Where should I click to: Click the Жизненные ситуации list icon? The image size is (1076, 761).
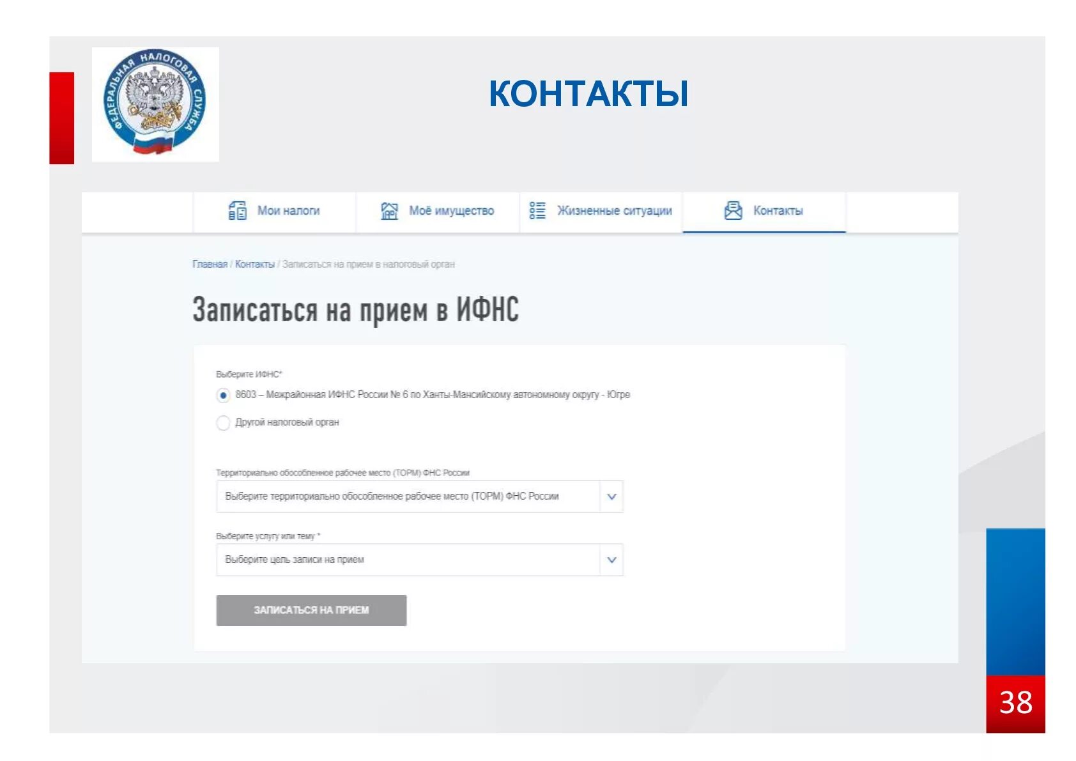[537, 210]
